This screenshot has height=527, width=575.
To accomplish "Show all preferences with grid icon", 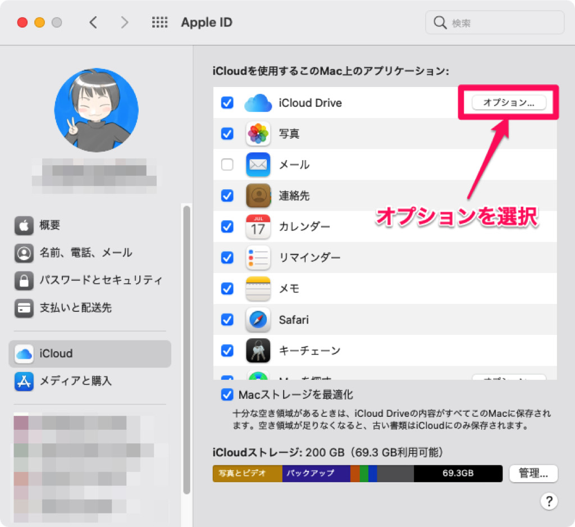I will (x=159, y=22).
